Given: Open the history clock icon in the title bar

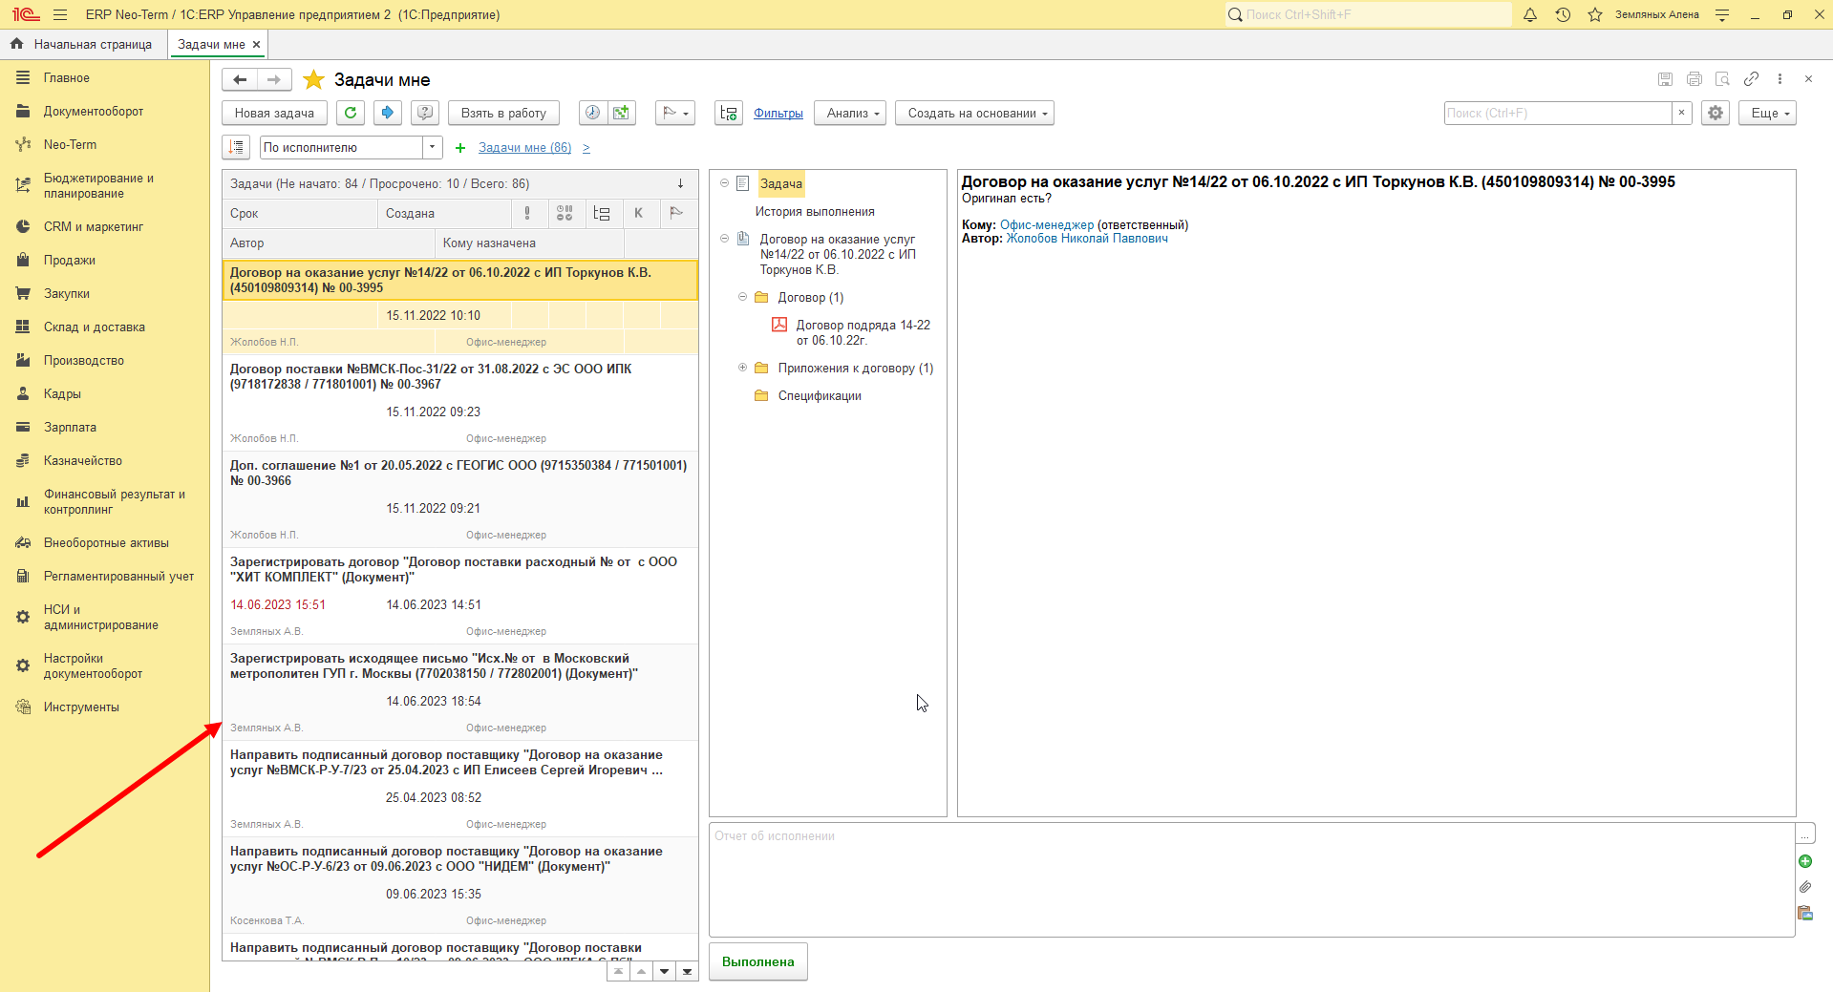Looking at the screenshot, I should tap(1563, 14).
